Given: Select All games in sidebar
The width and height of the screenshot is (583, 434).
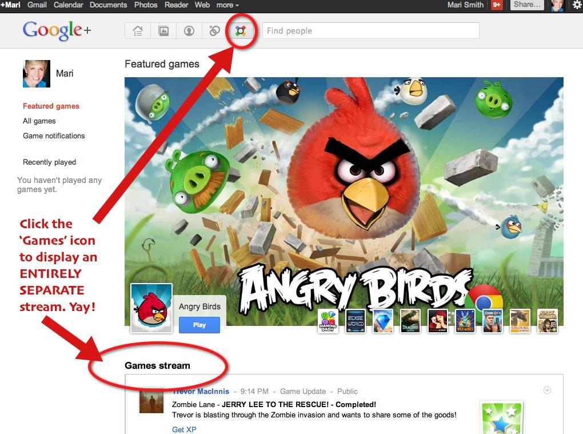Looking at the screenshot, I should pos(39,121).
